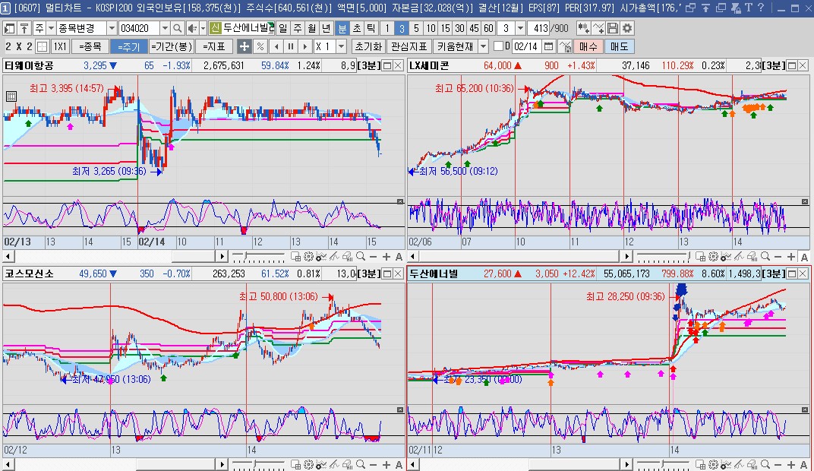Image resolution: width=814 pixels, height=471 pixels.
Task: Click zoom slider below 코스모신소 chart
Action: 258,464
